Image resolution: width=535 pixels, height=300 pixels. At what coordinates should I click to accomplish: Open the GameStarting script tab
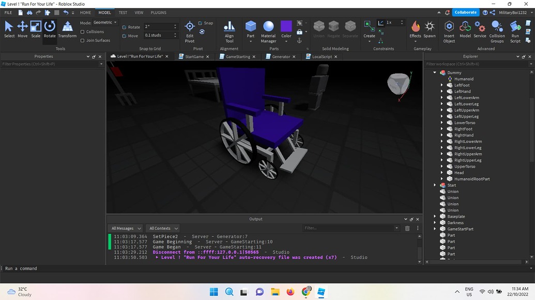[x=237, y=57]
